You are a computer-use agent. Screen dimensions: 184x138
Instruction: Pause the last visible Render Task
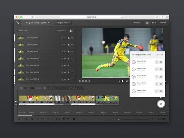tap(156, 91)
